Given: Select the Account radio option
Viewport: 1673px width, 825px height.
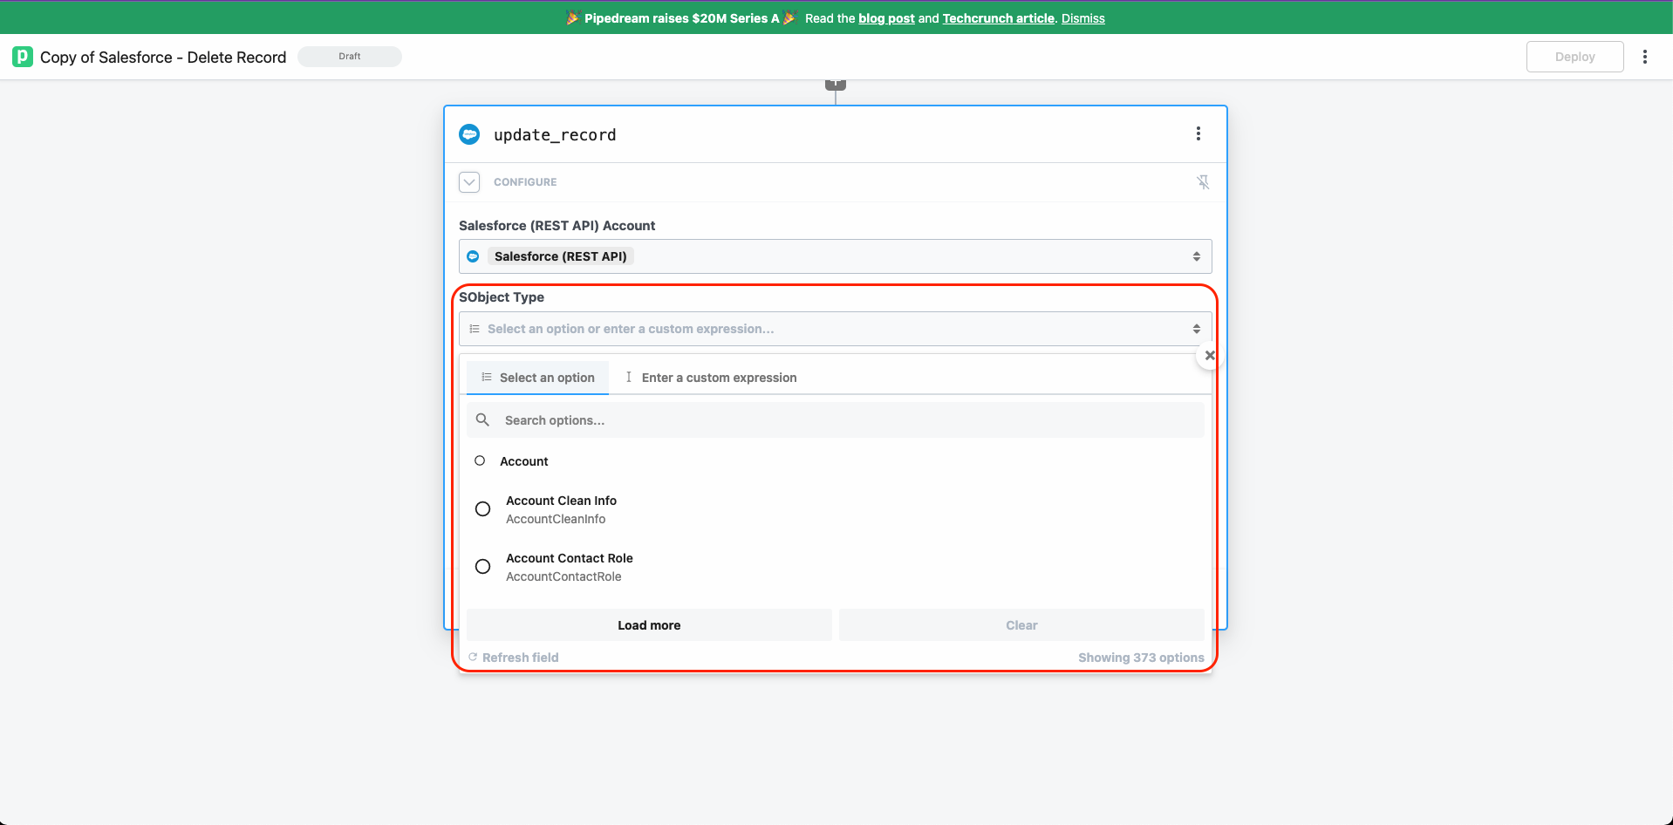Looking at the screenshot, I should tap(480, 460).
